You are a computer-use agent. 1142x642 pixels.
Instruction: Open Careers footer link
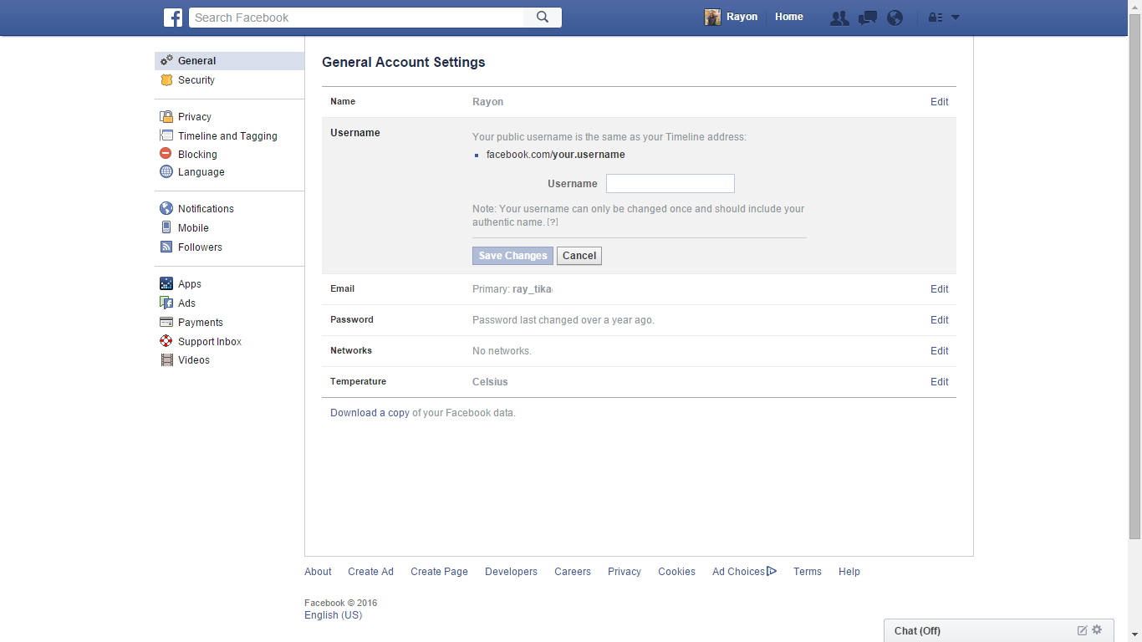click(573, 572)
